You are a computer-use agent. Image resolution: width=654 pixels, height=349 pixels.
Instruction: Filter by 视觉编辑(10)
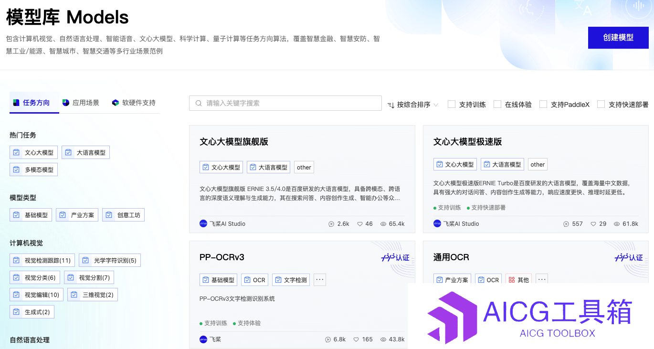(x=36, y=295)
